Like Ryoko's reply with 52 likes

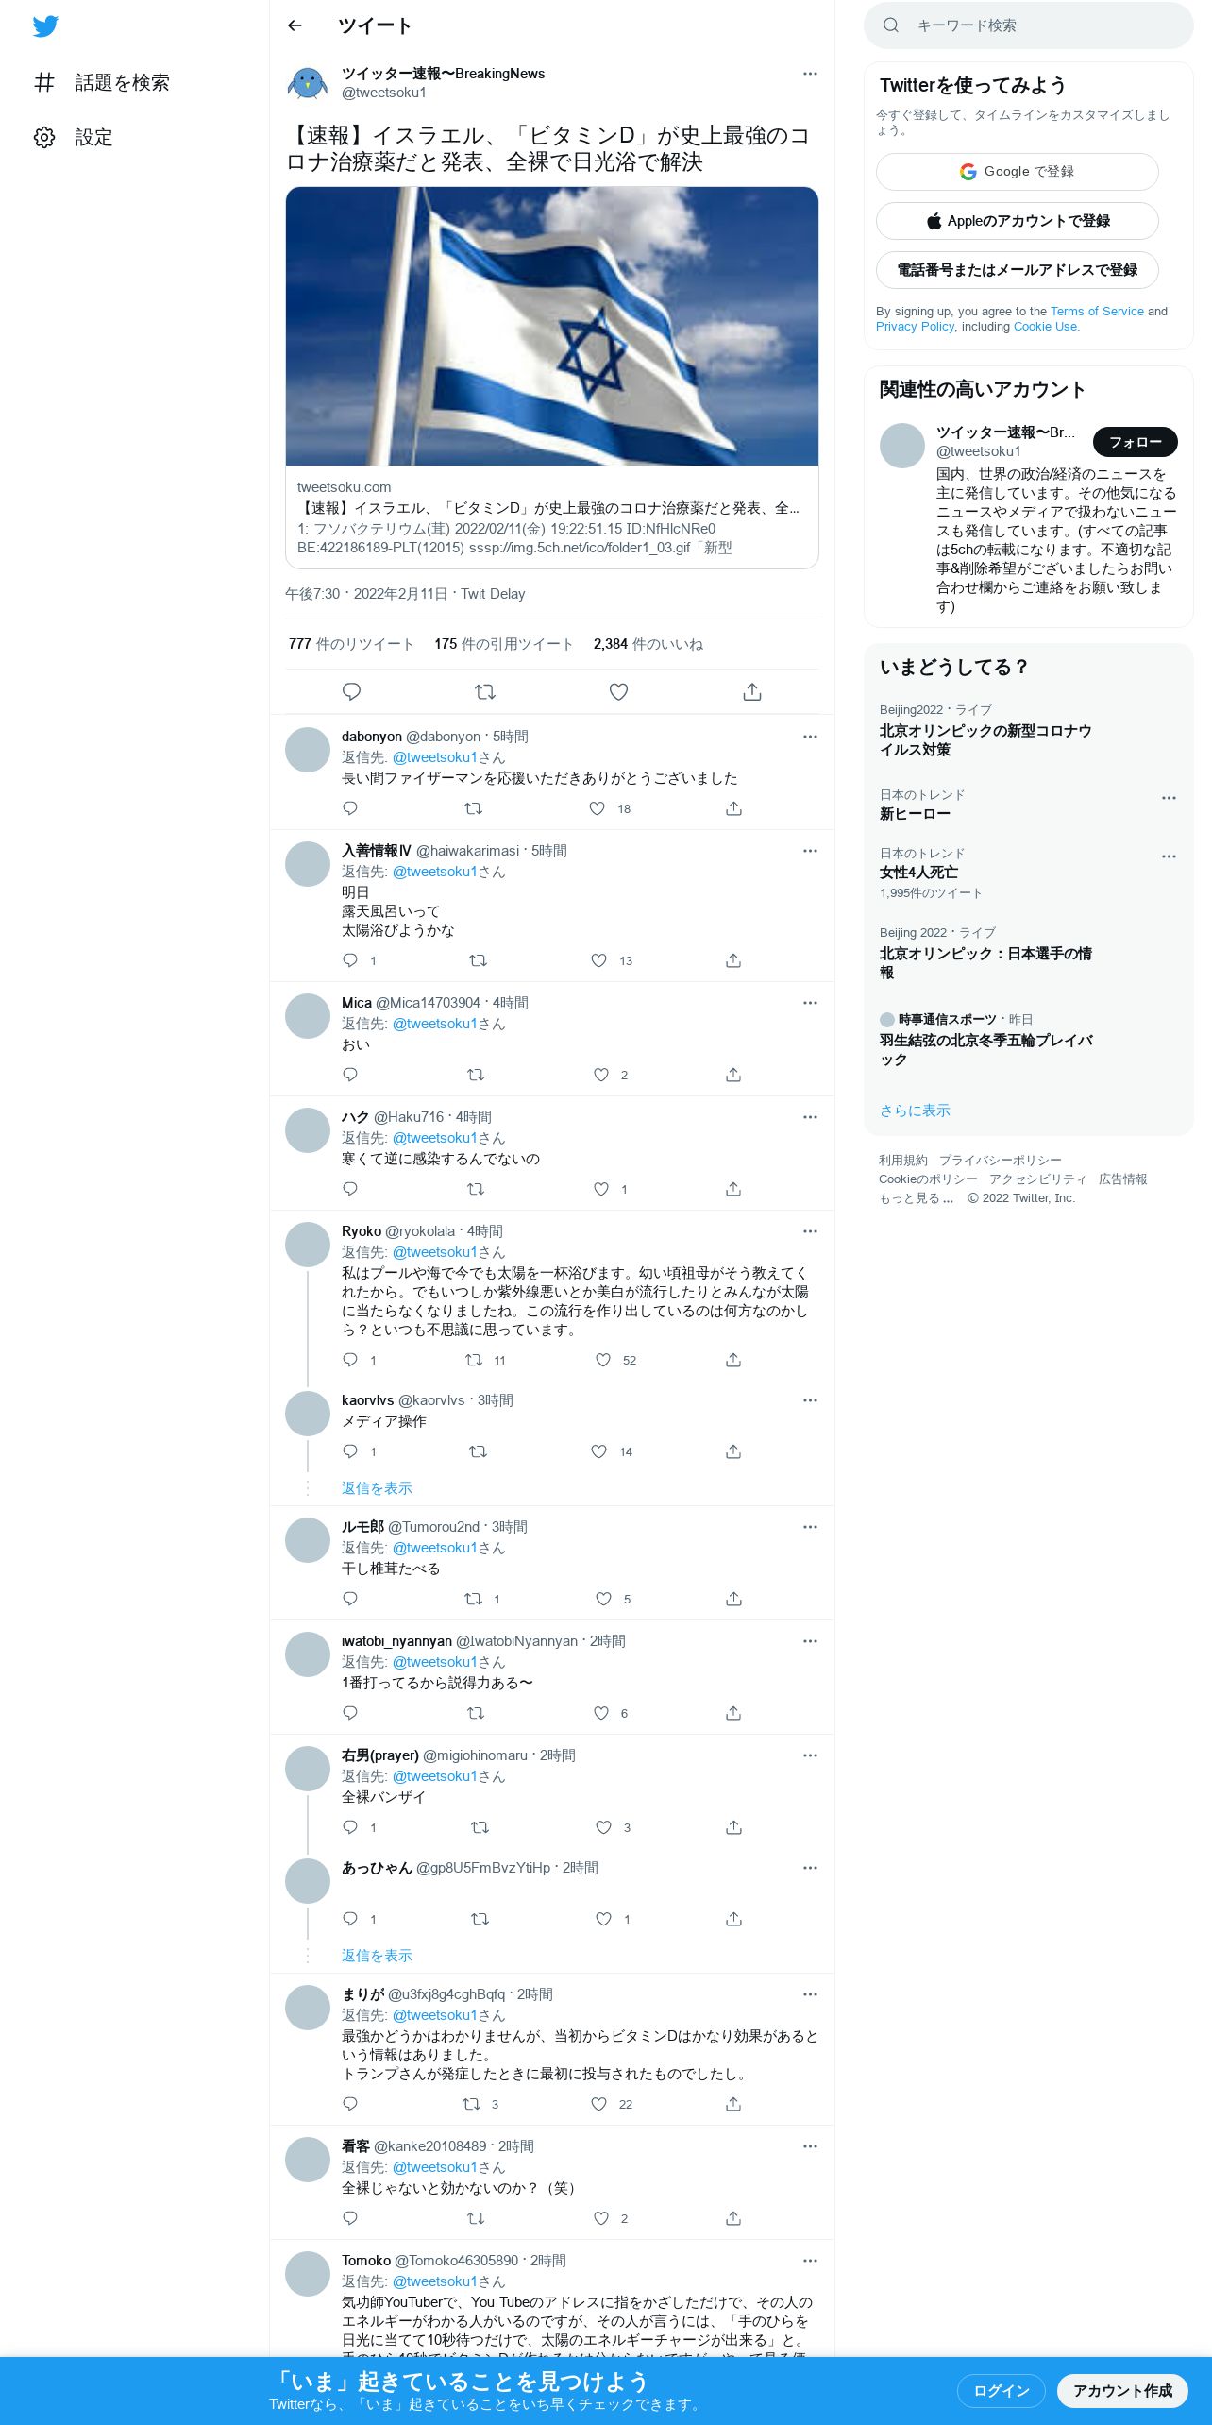click(603, 1360)
